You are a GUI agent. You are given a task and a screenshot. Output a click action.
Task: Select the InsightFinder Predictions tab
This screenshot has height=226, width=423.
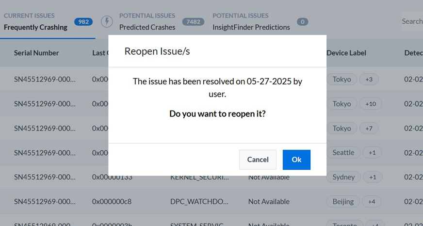[251, 27]
